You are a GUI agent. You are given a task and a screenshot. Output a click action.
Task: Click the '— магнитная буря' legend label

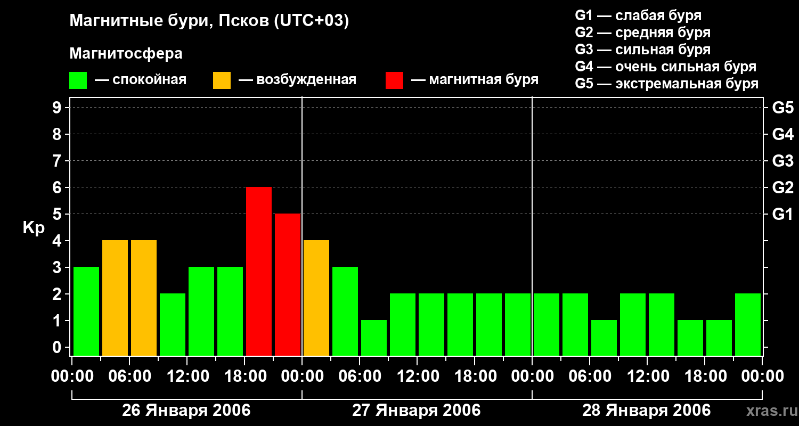(x=475, y=80)
